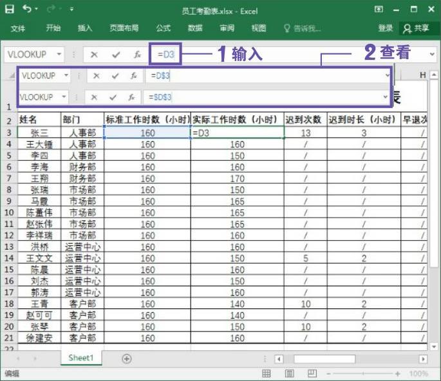Select late count 13 in 张三's row
This screenshot has width=441, height=381.
[x=306, y=133]
